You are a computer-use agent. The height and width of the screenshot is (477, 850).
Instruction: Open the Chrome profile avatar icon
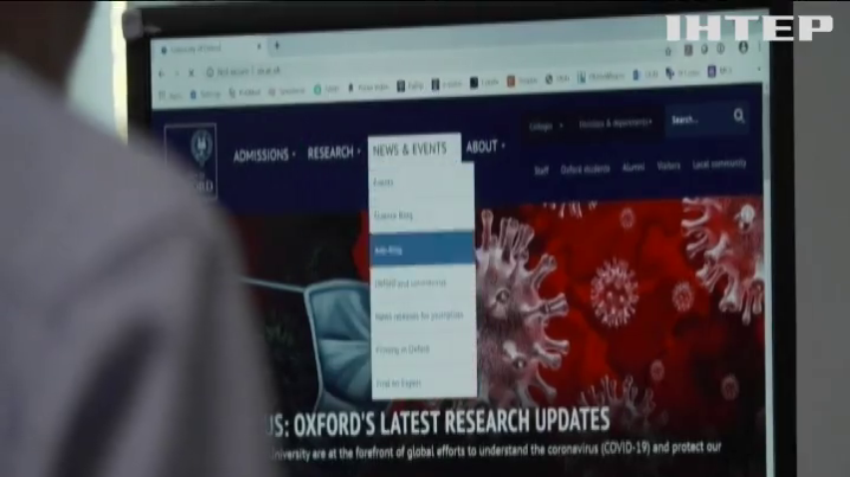[x=743, y=48]
